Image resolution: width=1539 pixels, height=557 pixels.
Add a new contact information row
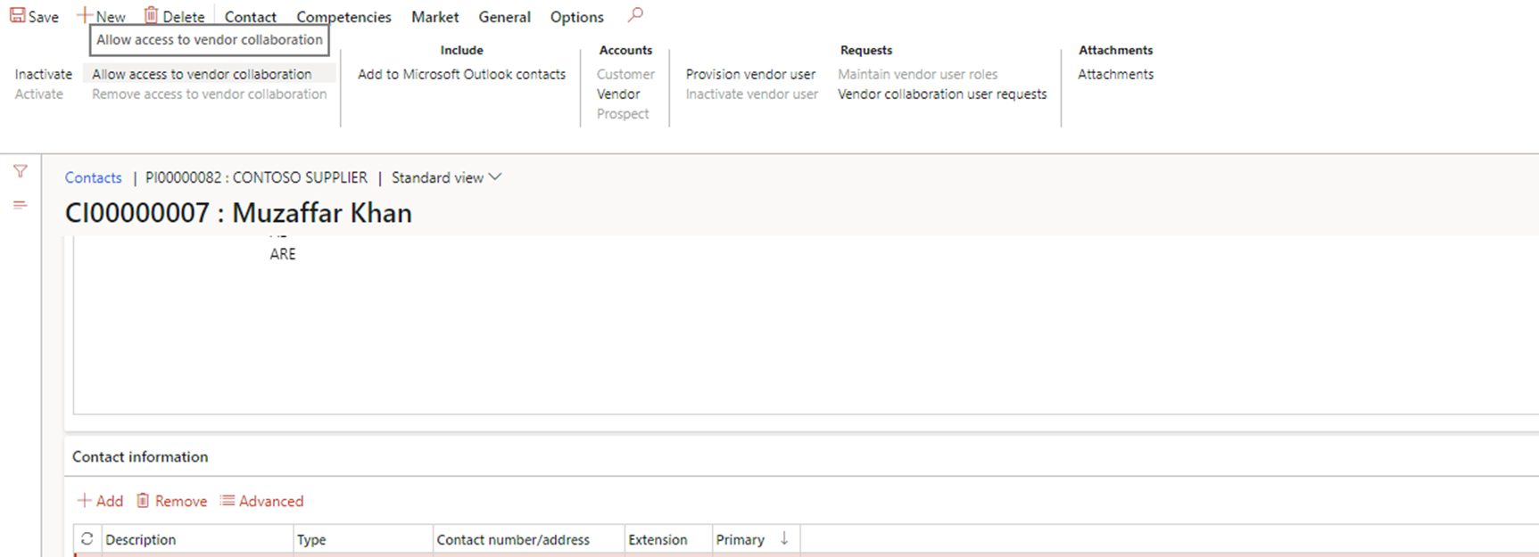(100, 501)
